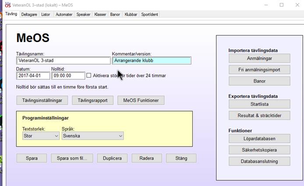Click the Exportera tävlingsdata heading
304x186 pixels.
coord(253,96)
